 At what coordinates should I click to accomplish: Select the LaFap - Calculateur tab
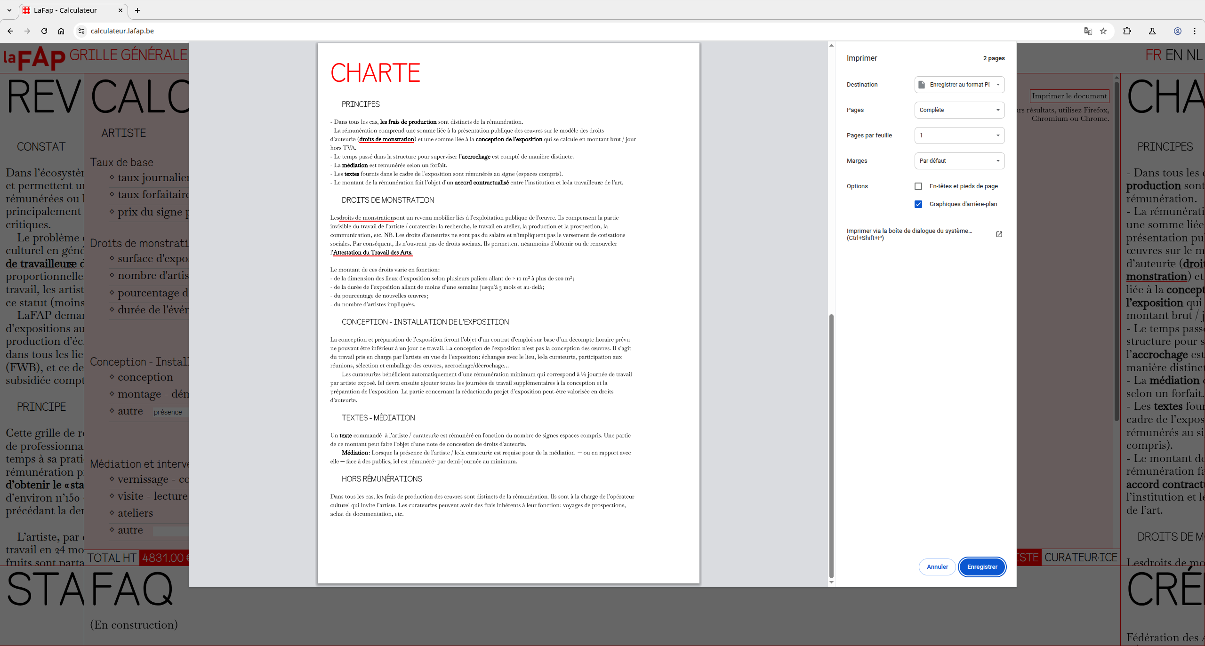66,10
